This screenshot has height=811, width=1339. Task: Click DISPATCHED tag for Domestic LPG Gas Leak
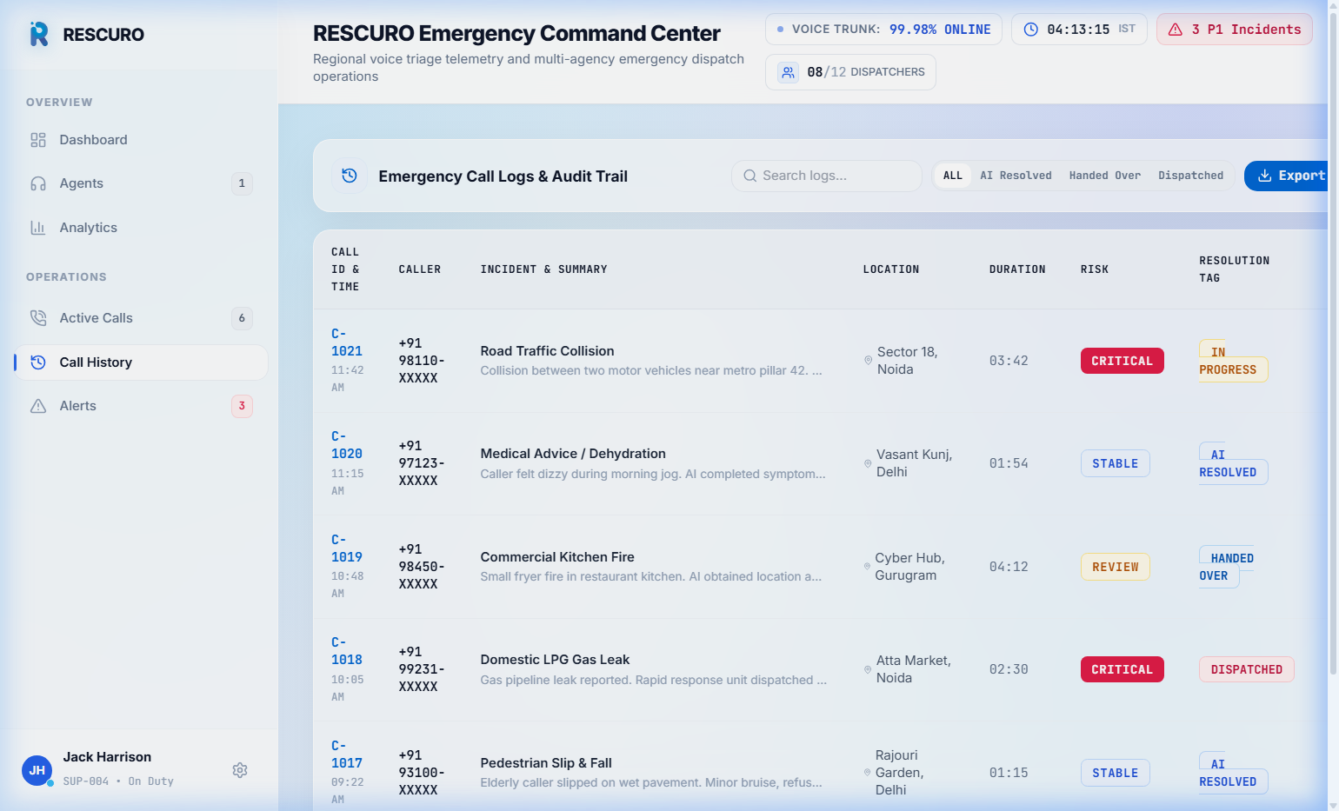(x=1246, y=669)
